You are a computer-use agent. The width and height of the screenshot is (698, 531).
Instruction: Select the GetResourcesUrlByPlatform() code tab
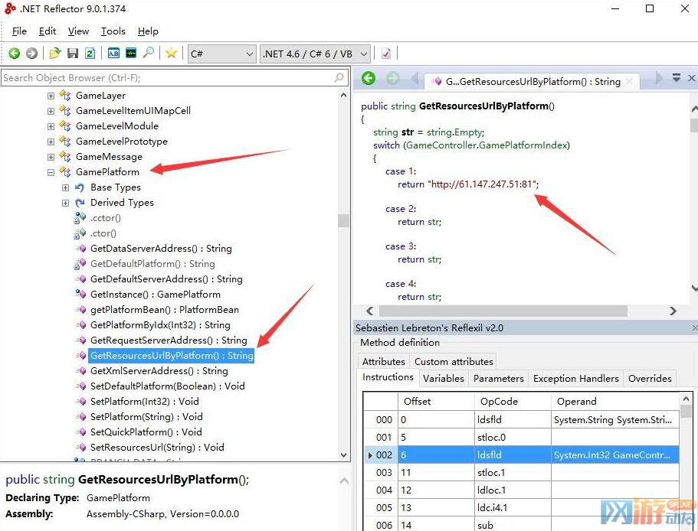tap(533, 81)
